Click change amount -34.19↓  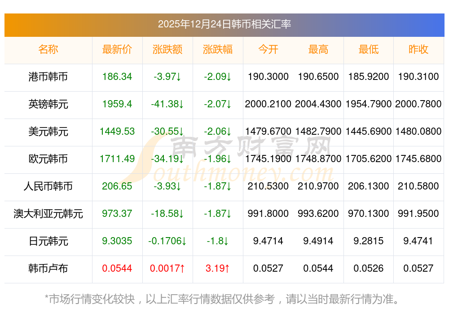(x=167, y=159)
